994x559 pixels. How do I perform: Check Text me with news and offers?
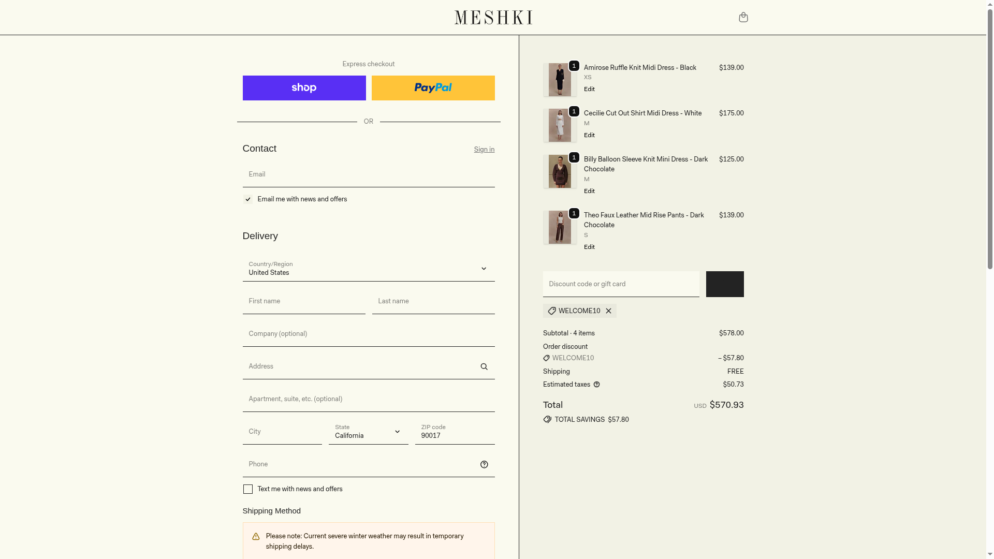248,489
